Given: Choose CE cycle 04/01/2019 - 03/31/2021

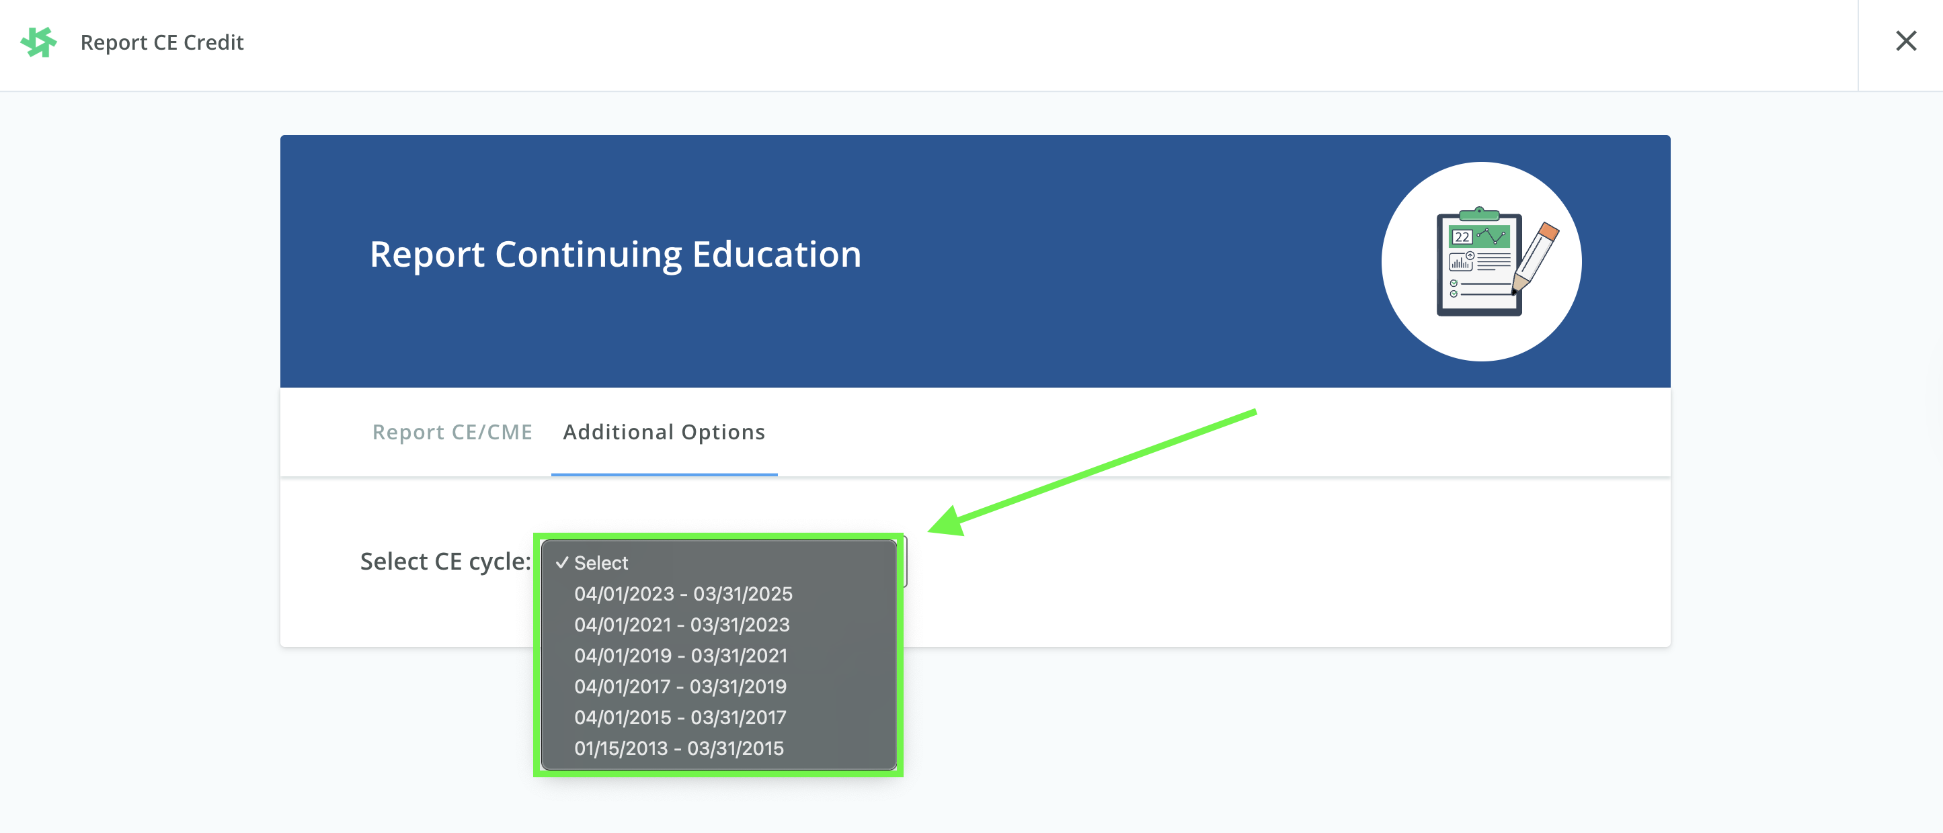Looking at the screenshot, I should click(680, 655).
